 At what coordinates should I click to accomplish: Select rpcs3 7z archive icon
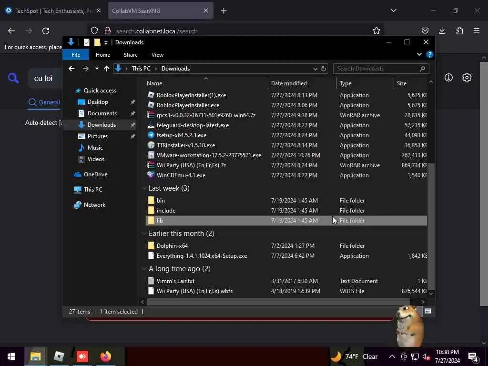(x=151, y=115)
